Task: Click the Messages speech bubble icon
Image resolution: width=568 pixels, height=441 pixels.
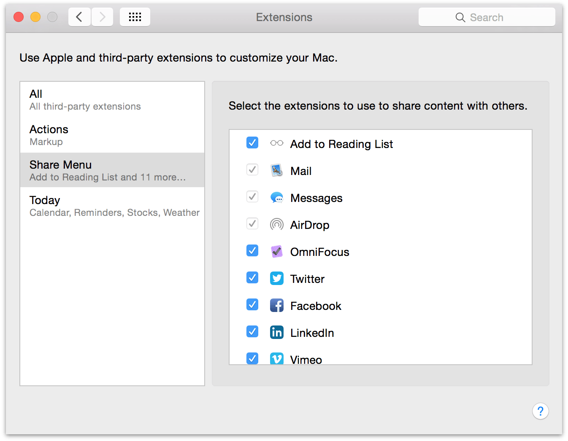Action: (x=277, y=197)
